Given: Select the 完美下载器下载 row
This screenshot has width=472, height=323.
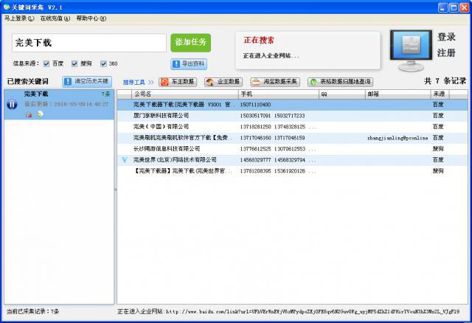Looking at the screenshot, I should 293,105.
